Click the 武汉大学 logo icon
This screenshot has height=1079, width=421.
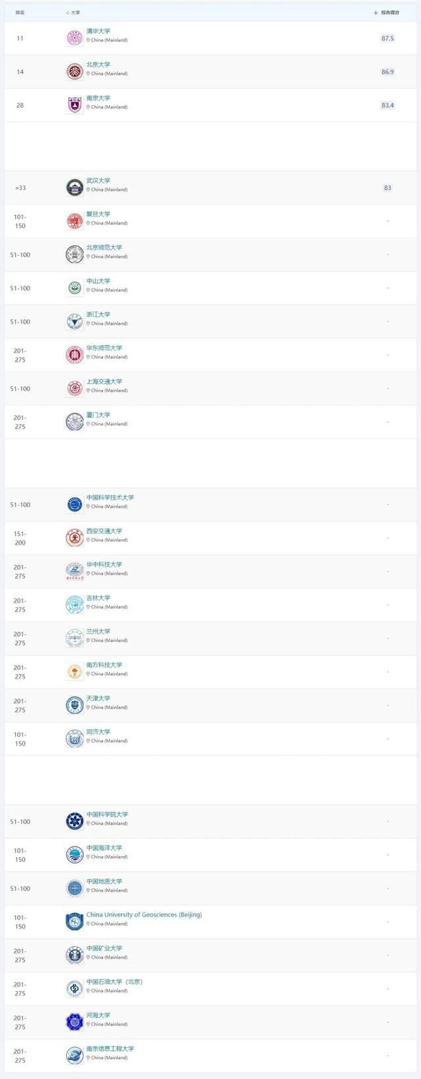click(75, 187)
